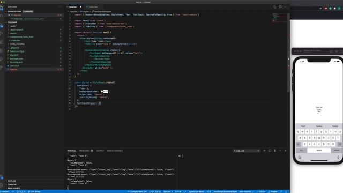
Task: Click the Prettier status bar item
Action: point(273,192)
